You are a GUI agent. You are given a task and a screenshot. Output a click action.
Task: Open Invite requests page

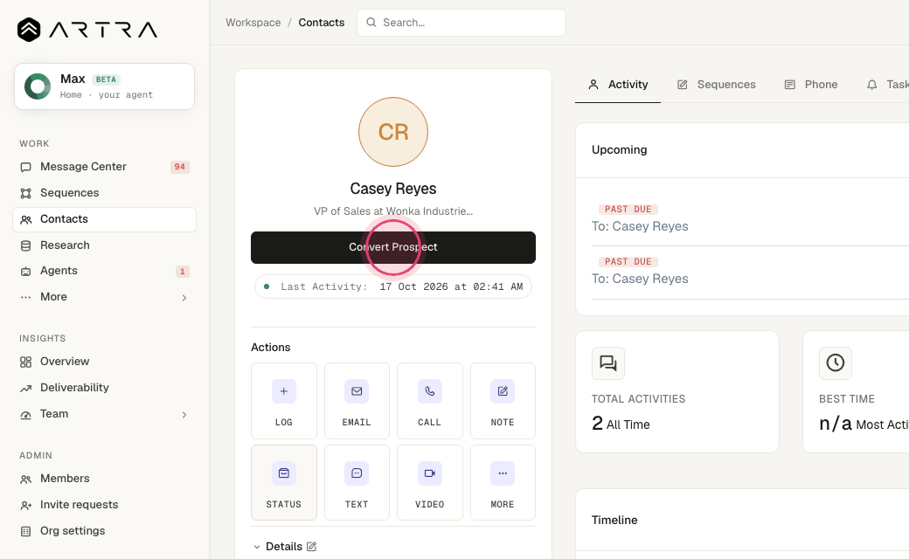click(x=104, y=505)
